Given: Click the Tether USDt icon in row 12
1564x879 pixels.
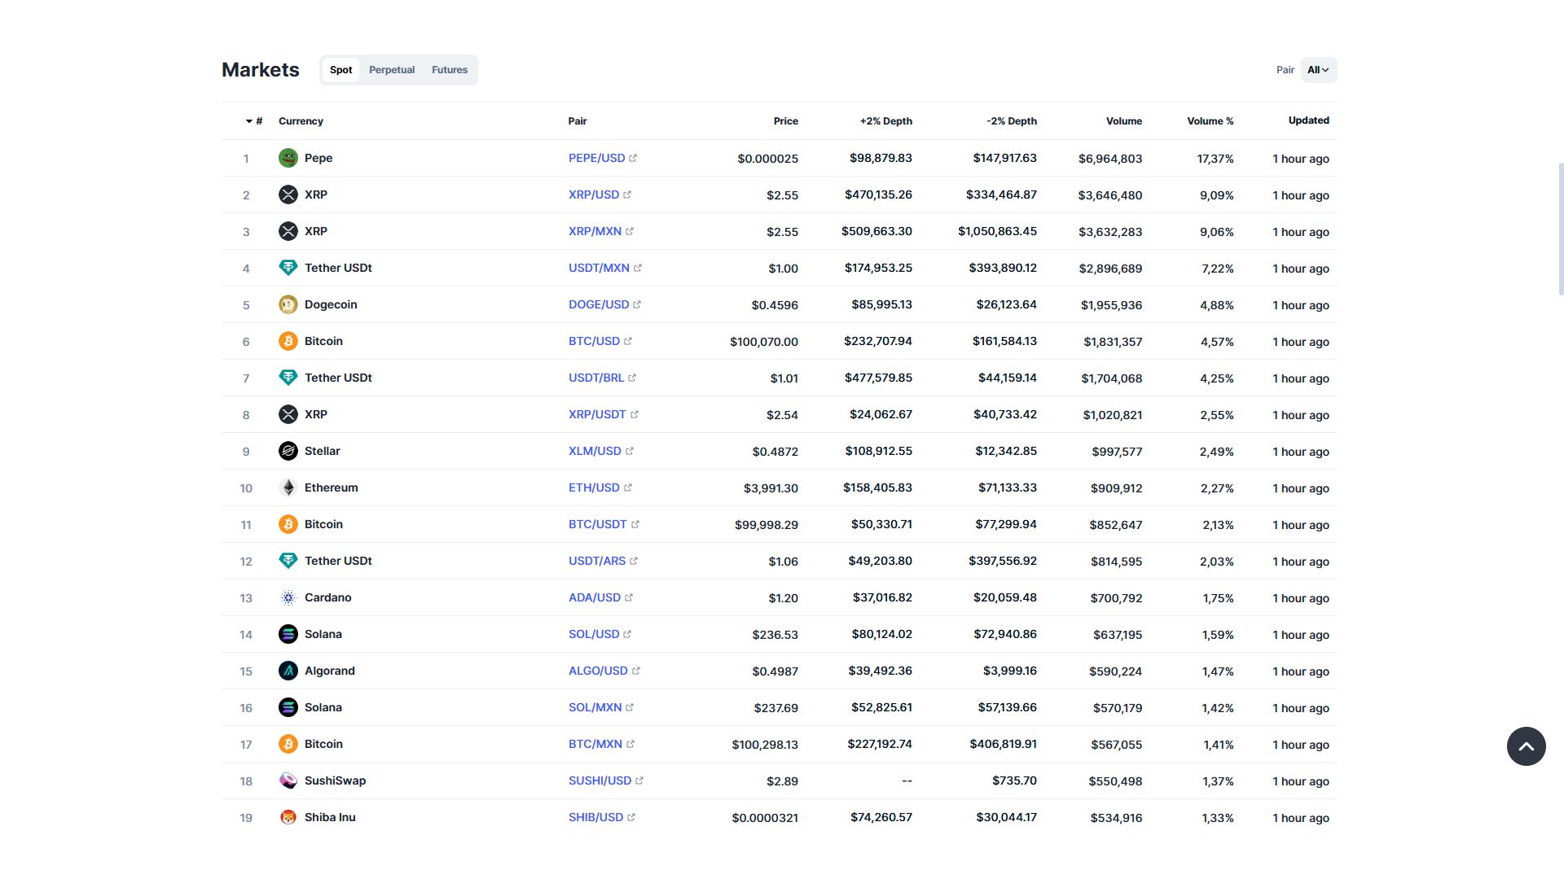Looking at the screenshot, I should [x=288, y=561].
